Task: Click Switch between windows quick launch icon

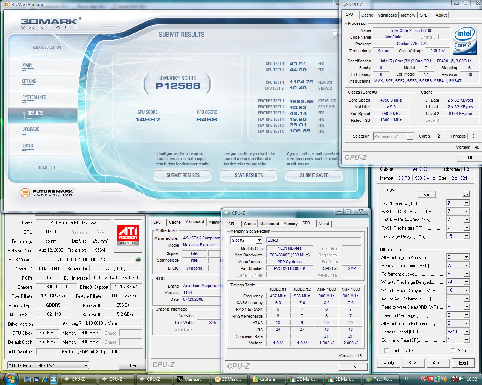Action: coord(37,379)
